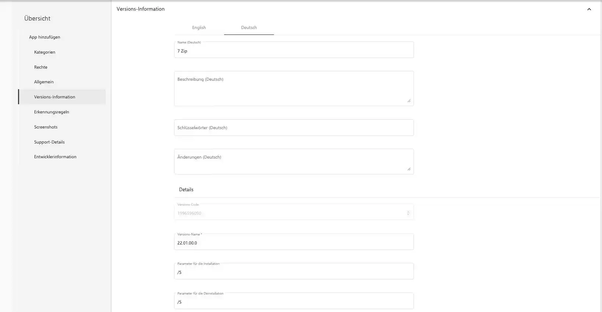Viewport: 602px width, 312px height.
Task: Click the Schlüsselwörter (Deutsch) field
Action: point(293,128)
